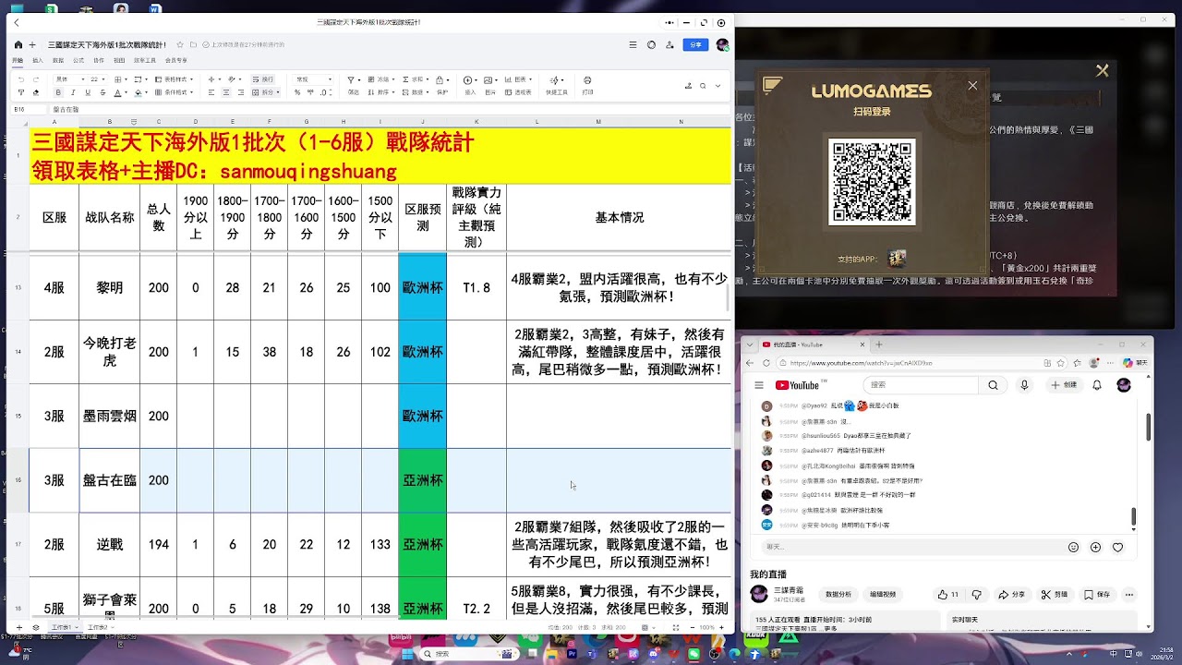Switch to the formula (公式) ribbon tab
This screenshot has height=665, width=1182.
coord(78,60)
